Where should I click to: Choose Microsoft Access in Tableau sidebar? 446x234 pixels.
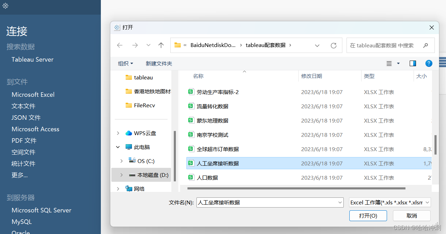(35, 129)
